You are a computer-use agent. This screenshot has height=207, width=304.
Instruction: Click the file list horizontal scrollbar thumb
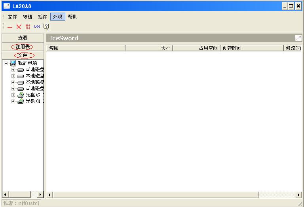[156, 195]
